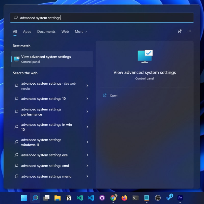
Task: Open best match View advanced system settings
Action: pyautogui.click(x=52, y=59)
